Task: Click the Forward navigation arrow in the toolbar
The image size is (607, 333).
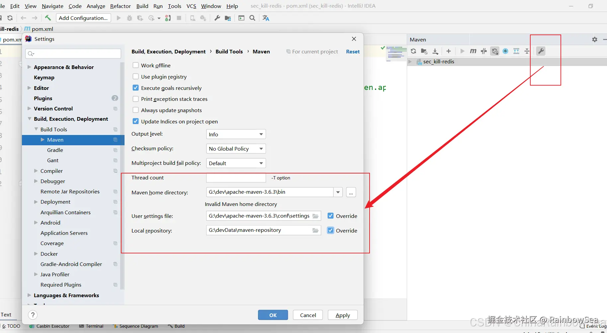Action: [35, 18]
